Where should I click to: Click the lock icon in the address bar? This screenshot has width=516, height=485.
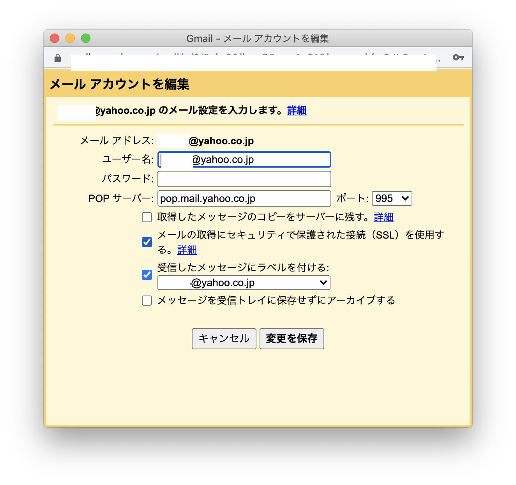pos(58,58)
